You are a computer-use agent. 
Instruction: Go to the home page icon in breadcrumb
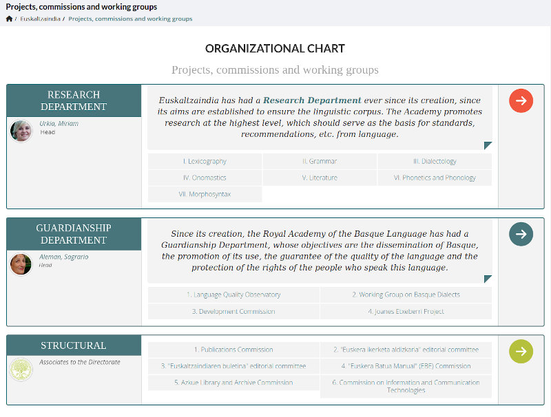[x=9, y=19]
